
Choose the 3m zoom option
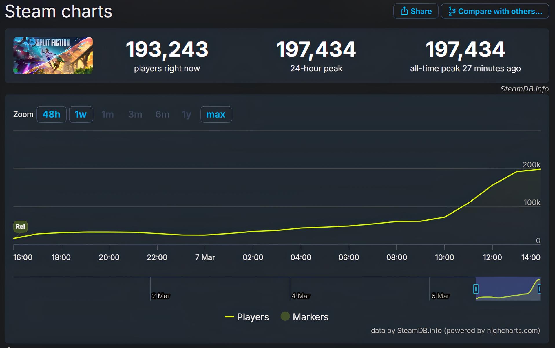pos(135,114)
